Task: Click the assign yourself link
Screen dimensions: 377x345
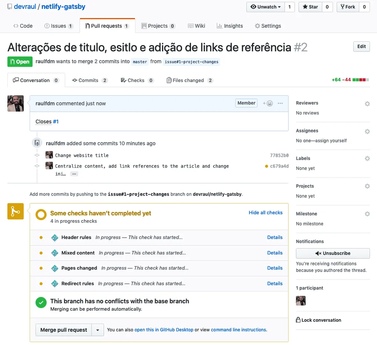Action: [x=331, y=141]
